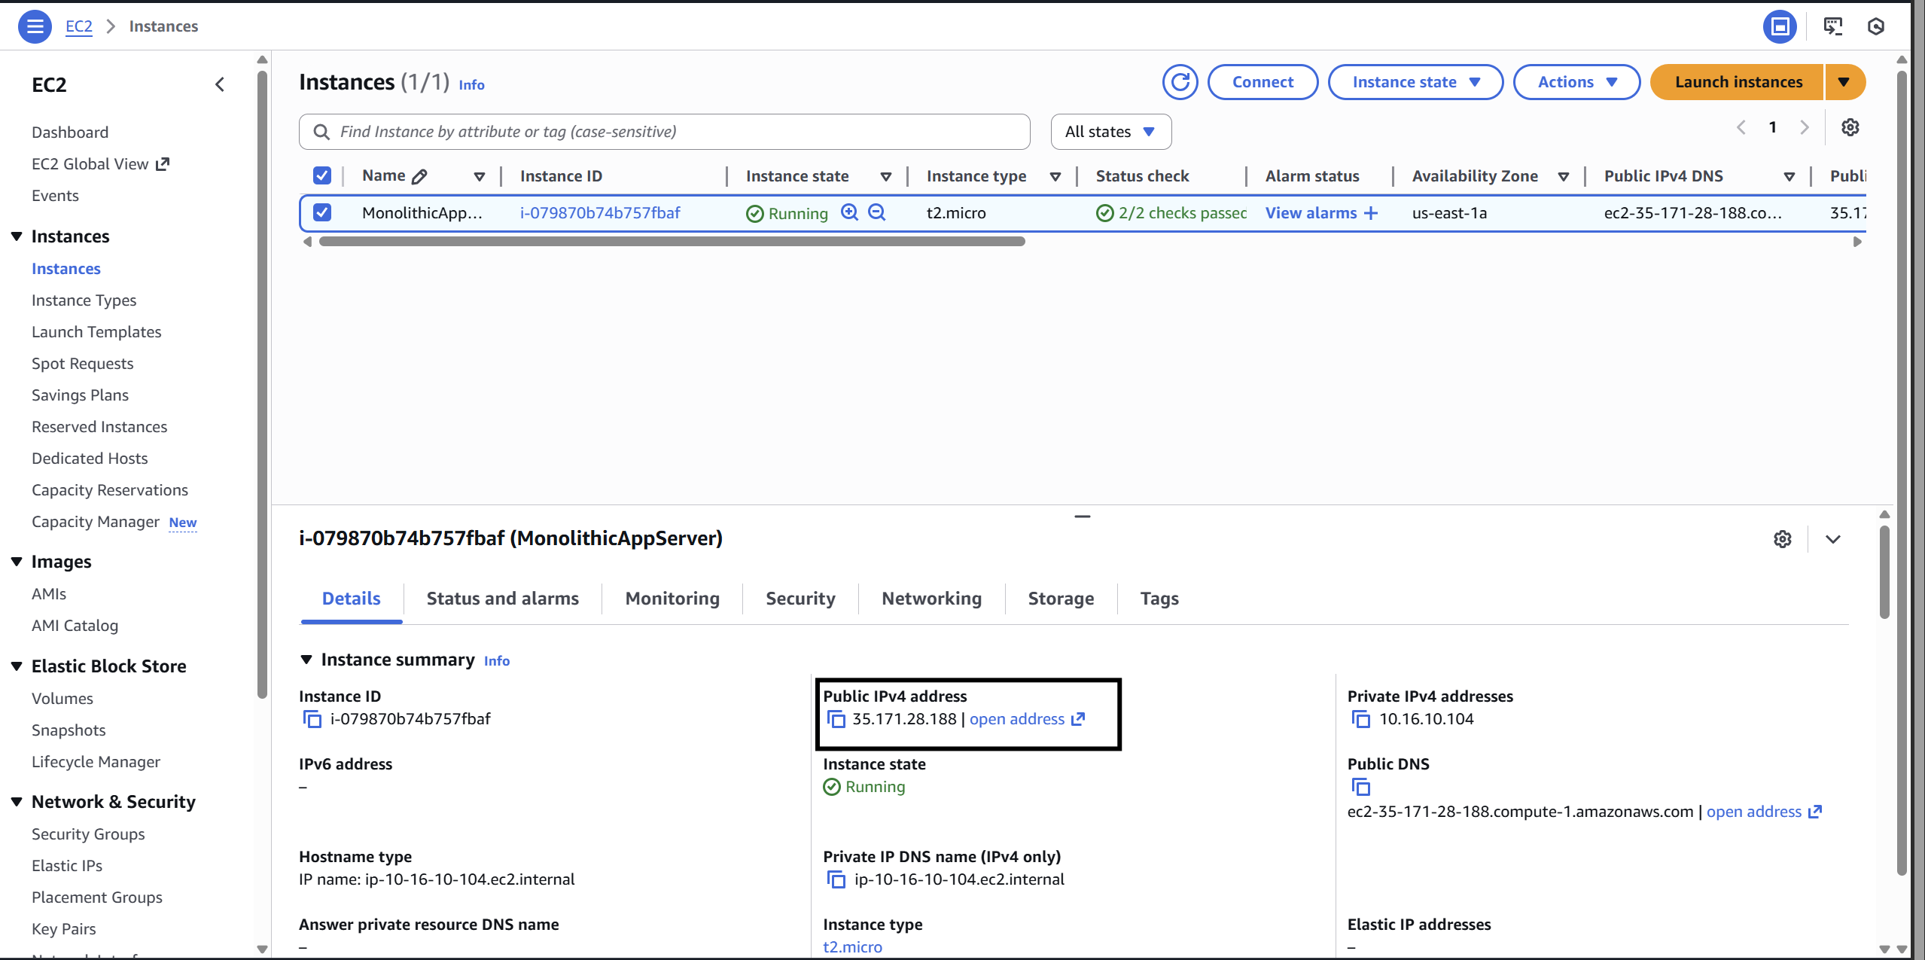Image resolution: width=1925 pixels, height=960 pixels.
Task: Collapse the EC2 sidebar panel
Action: point(220,84)
